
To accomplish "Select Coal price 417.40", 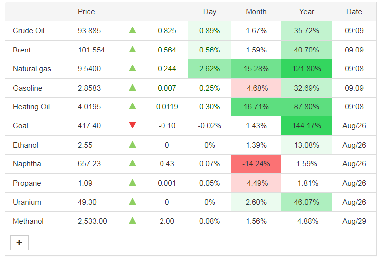I will [89, 126].
